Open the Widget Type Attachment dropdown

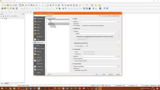96,31
